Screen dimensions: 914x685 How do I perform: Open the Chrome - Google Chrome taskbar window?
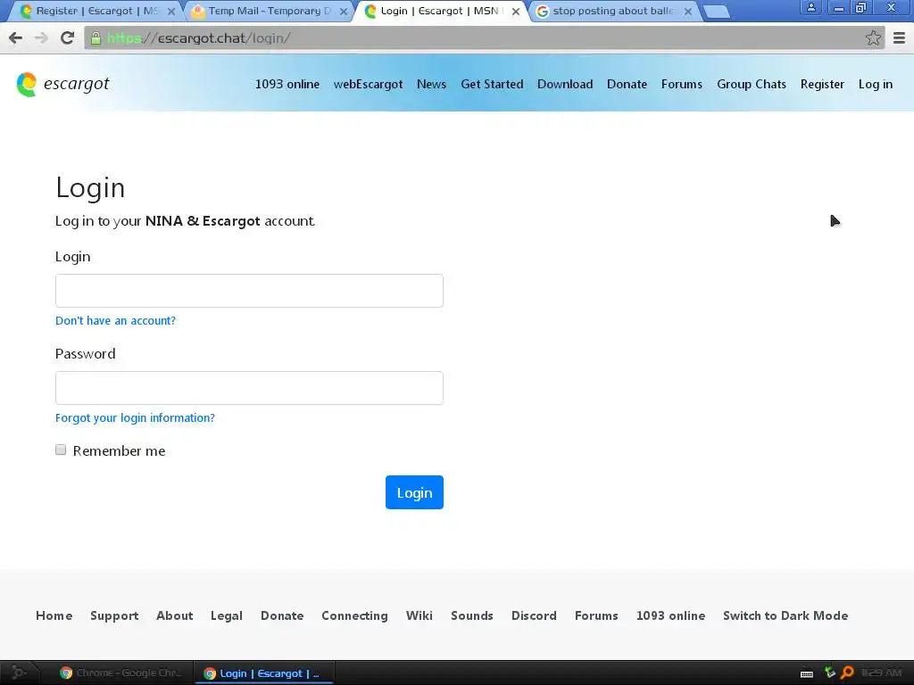[120, 673]
